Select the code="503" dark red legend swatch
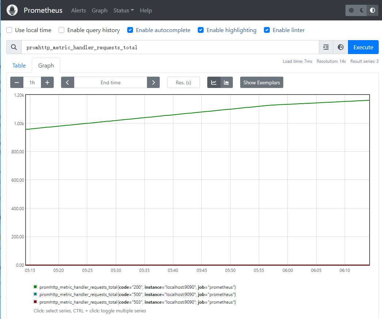The height and width of the screenshot is (319, 382). tap(35, 302)
